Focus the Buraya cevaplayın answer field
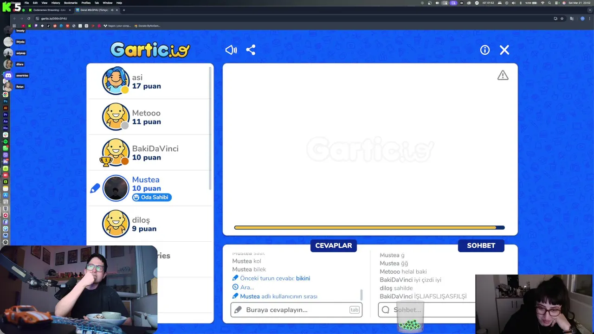 (296, 310)
